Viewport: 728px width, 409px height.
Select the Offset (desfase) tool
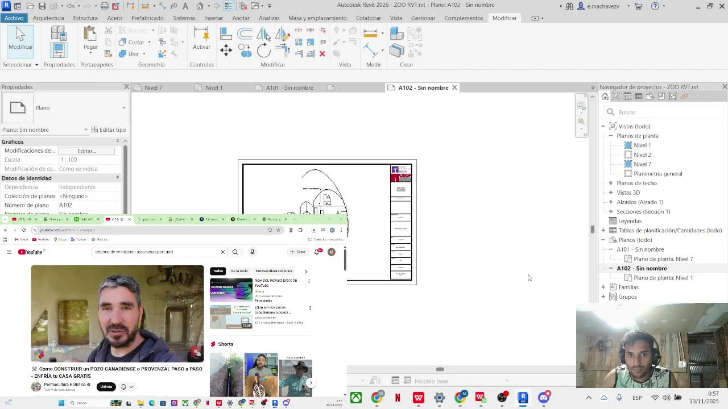245,34
